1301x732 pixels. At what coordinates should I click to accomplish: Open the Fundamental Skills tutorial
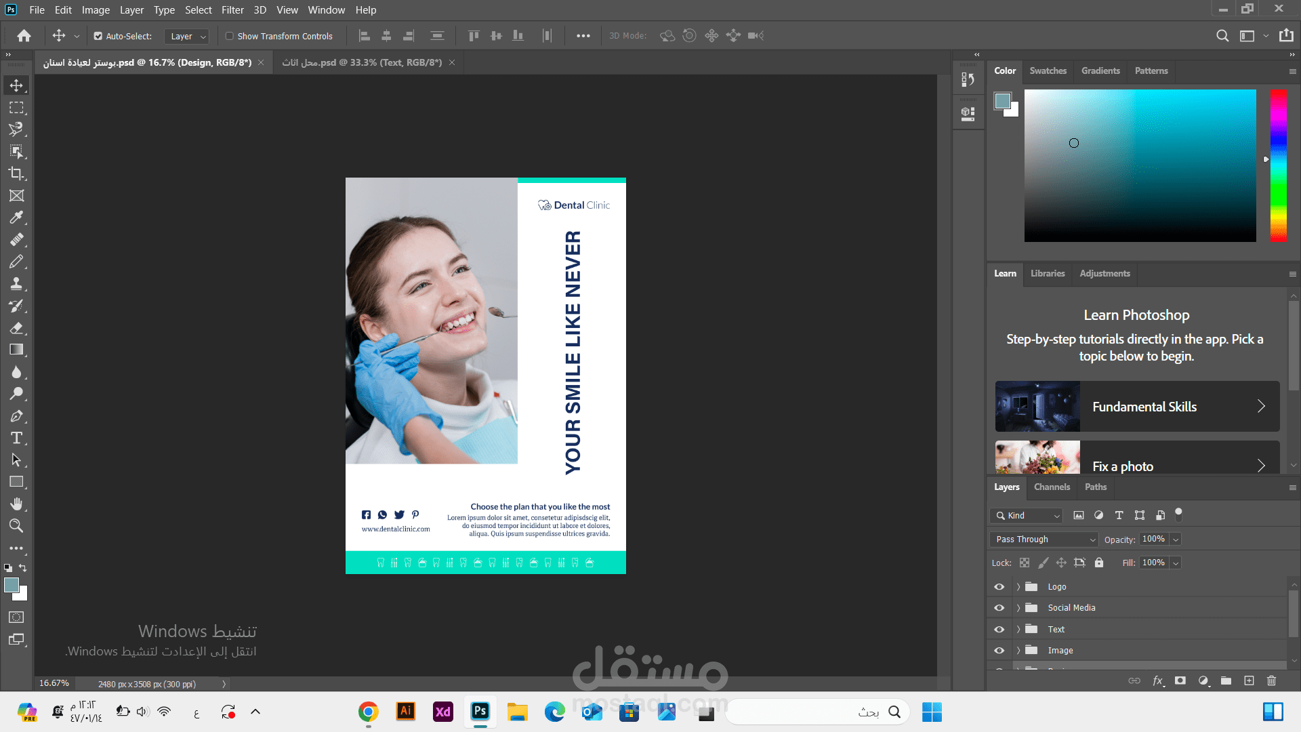pos(1137,407)
